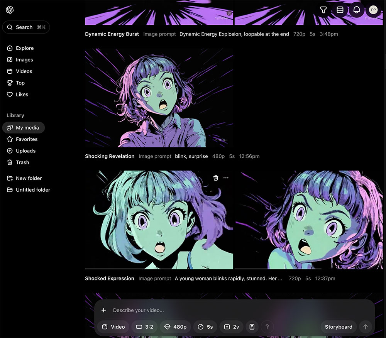Image resolution: width=386 pixels, height=338 pixels.
Task: Go to Explore
Action: (x=20, y=48)
